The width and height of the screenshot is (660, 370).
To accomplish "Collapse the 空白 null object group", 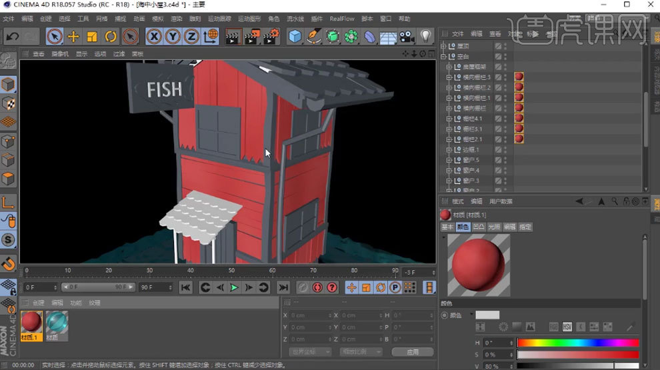I will [444, 57].
